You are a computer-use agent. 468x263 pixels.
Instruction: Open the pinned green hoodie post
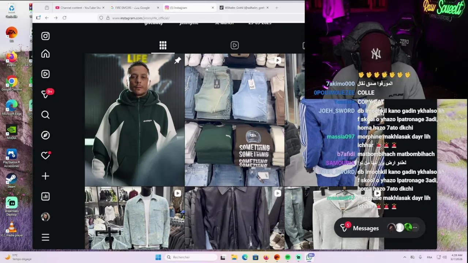click(x=135, y=120)
